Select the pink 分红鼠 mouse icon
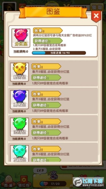Screen dimensions: 106x189 [21, 38]
